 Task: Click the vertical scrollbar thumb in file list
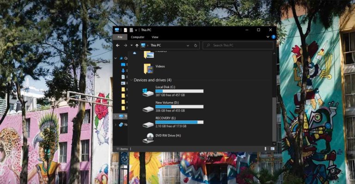coord(274,119)
